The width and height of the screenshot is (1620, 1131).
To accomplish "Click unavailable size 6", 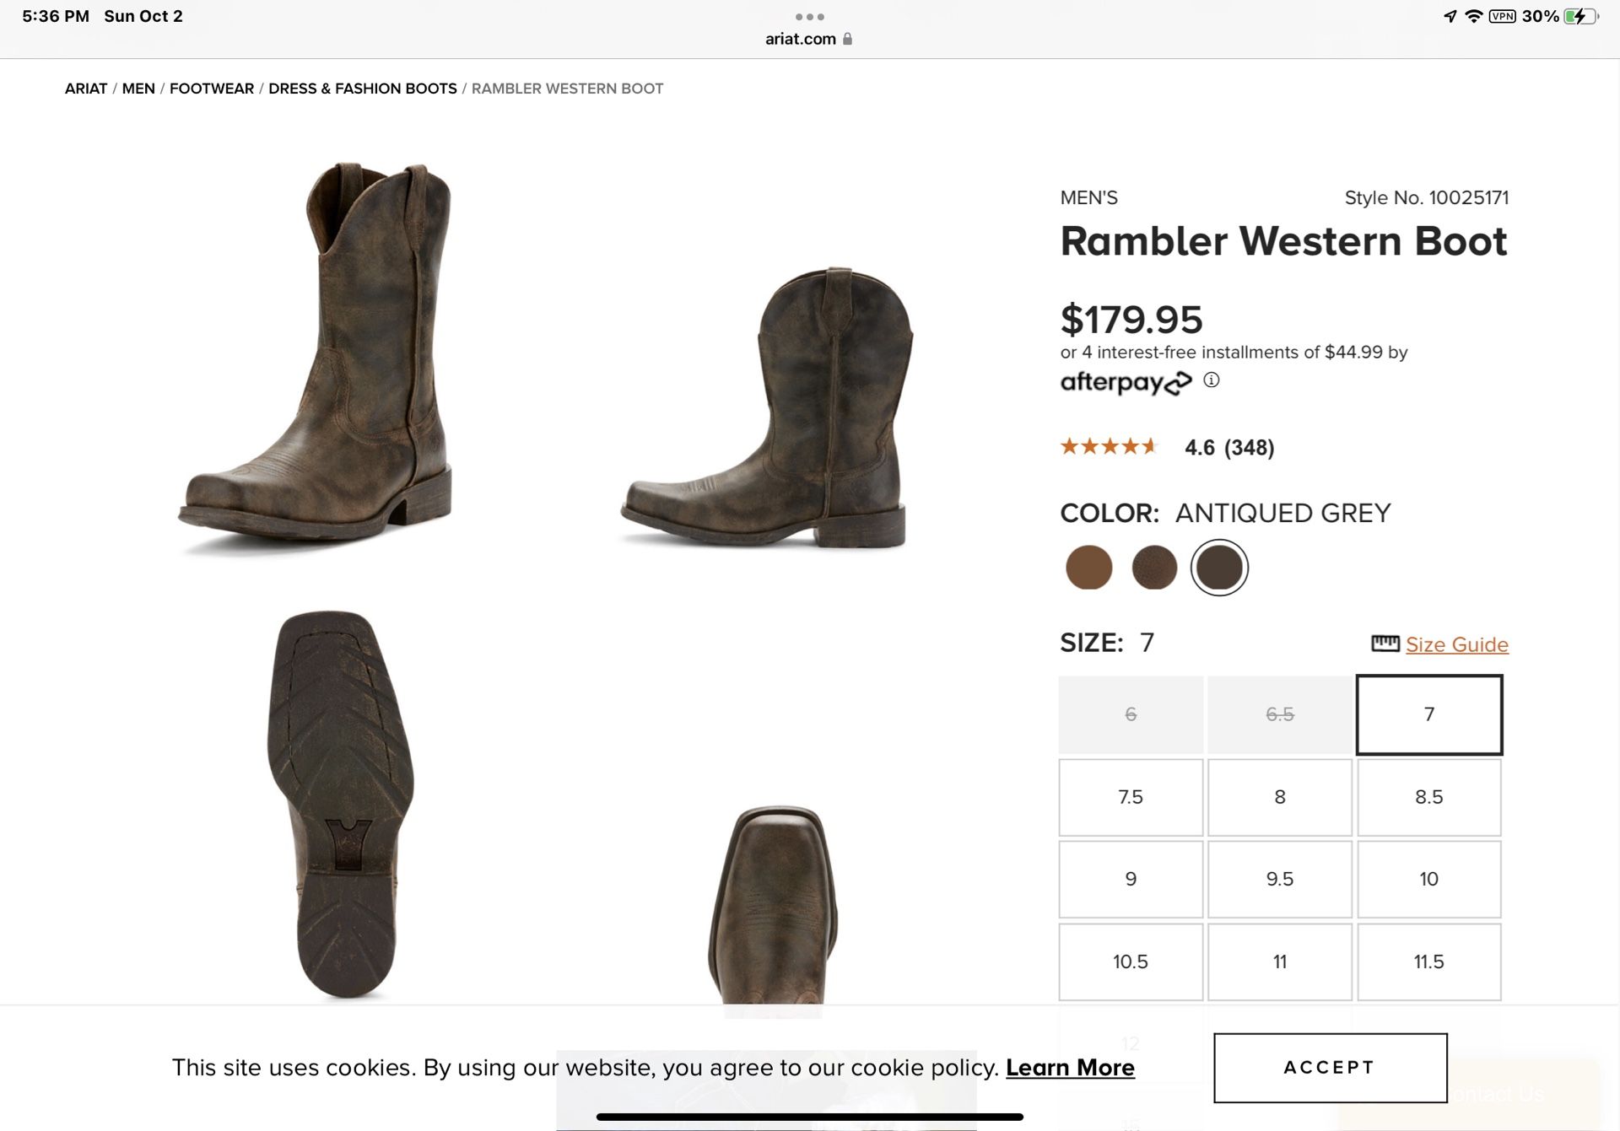I will point(1131,714).
